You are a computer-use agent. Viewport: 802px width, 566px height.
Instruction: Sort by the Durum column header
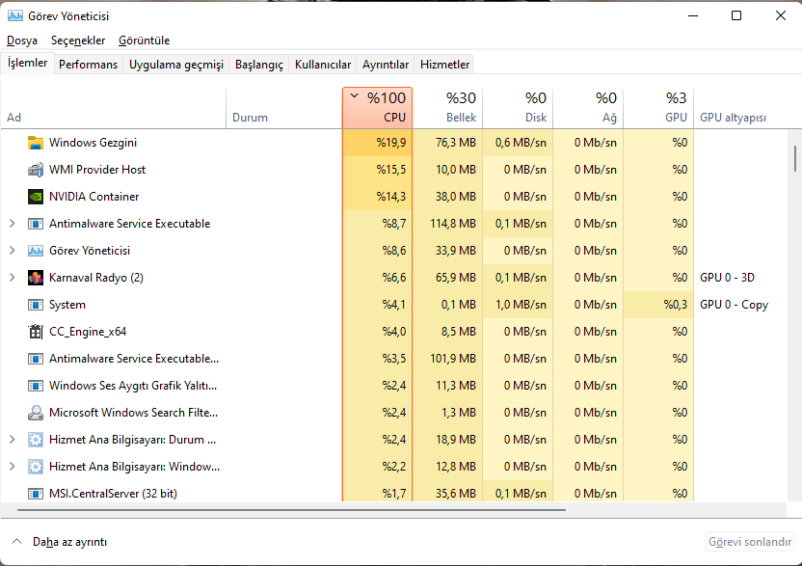coord(283,108)
